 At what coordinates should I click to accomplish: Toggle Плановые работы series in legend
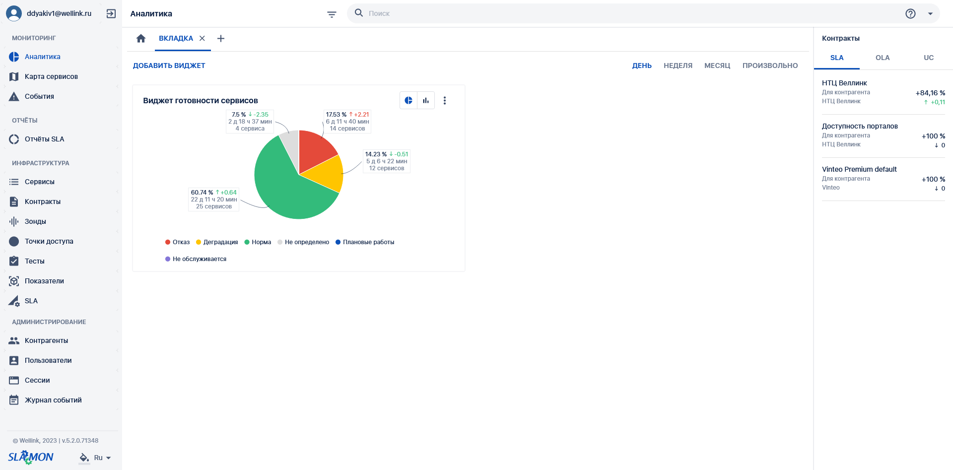(x=365, y=242)
